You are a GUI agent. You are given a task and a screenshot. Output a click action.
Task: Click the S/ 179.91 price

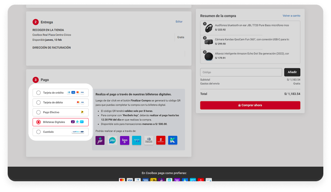[220, 58]
